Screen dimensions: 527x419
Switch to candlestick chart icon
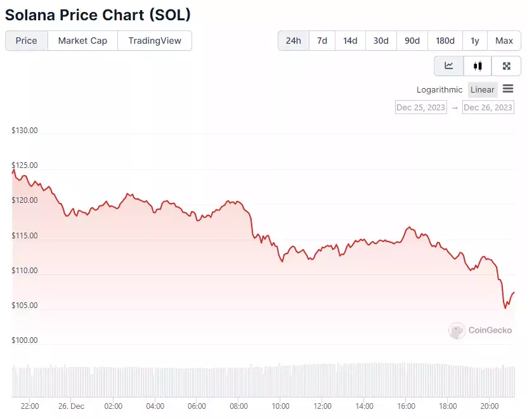(x=478, y=66)
